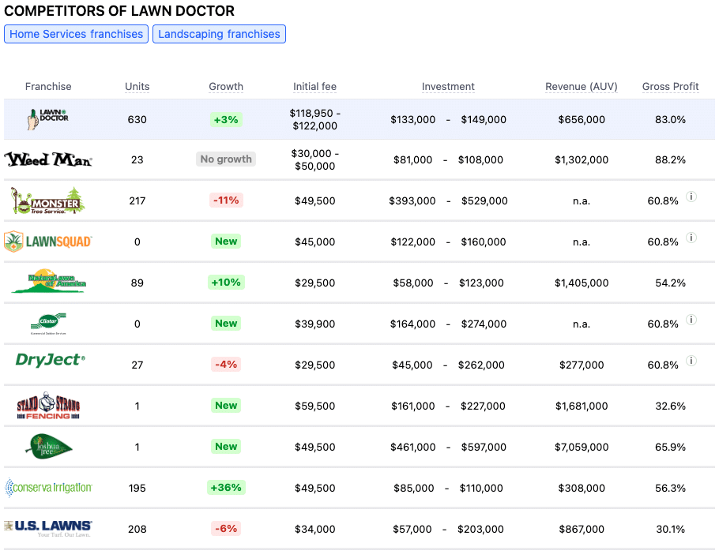Open Landscaping franchises tag
Image resolution: width=719 pixels, height=558 pixels.
point(219,34)
